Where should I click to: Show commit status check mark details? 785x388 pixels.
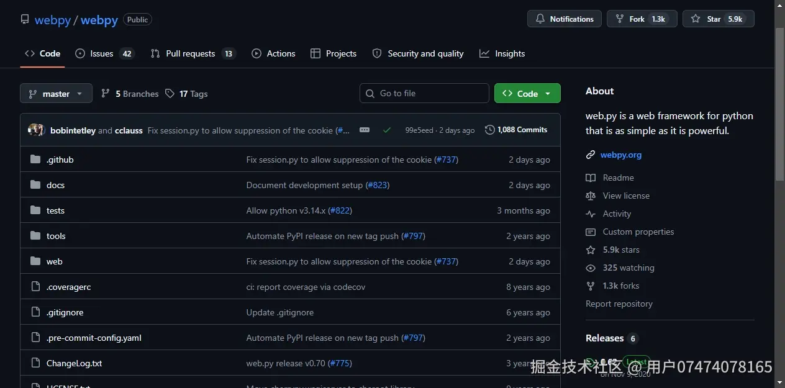tap(387, 130)
